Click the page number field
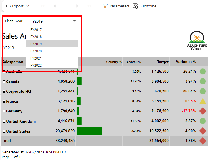Image resolution: width=210 pixels, height=160 pixels. click(x=66, y=6)
